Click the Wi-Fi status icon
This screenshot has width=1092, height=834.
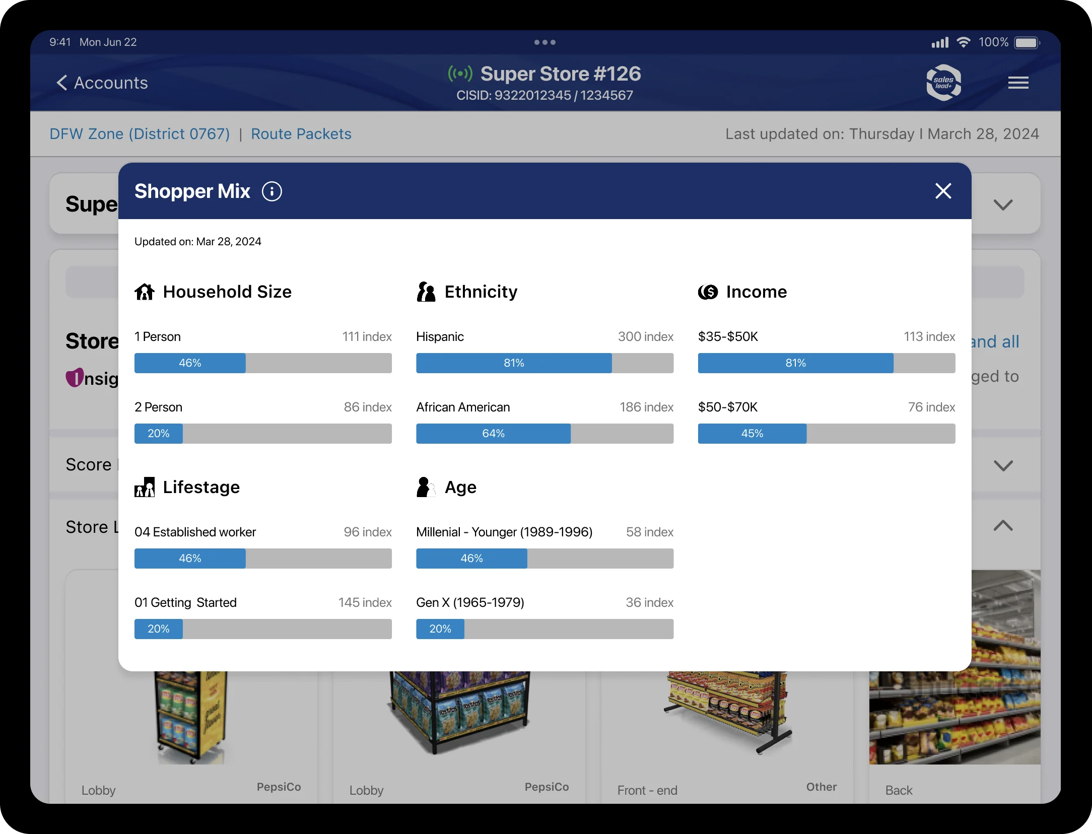[x=963, y=42]
